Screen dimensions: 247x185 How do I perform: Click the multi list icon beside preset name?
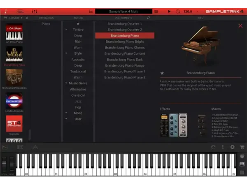91,12
